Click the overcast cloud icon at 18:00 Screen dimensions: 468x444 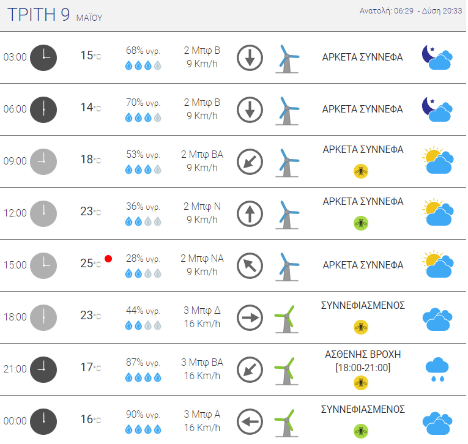[x=437, y=319]
